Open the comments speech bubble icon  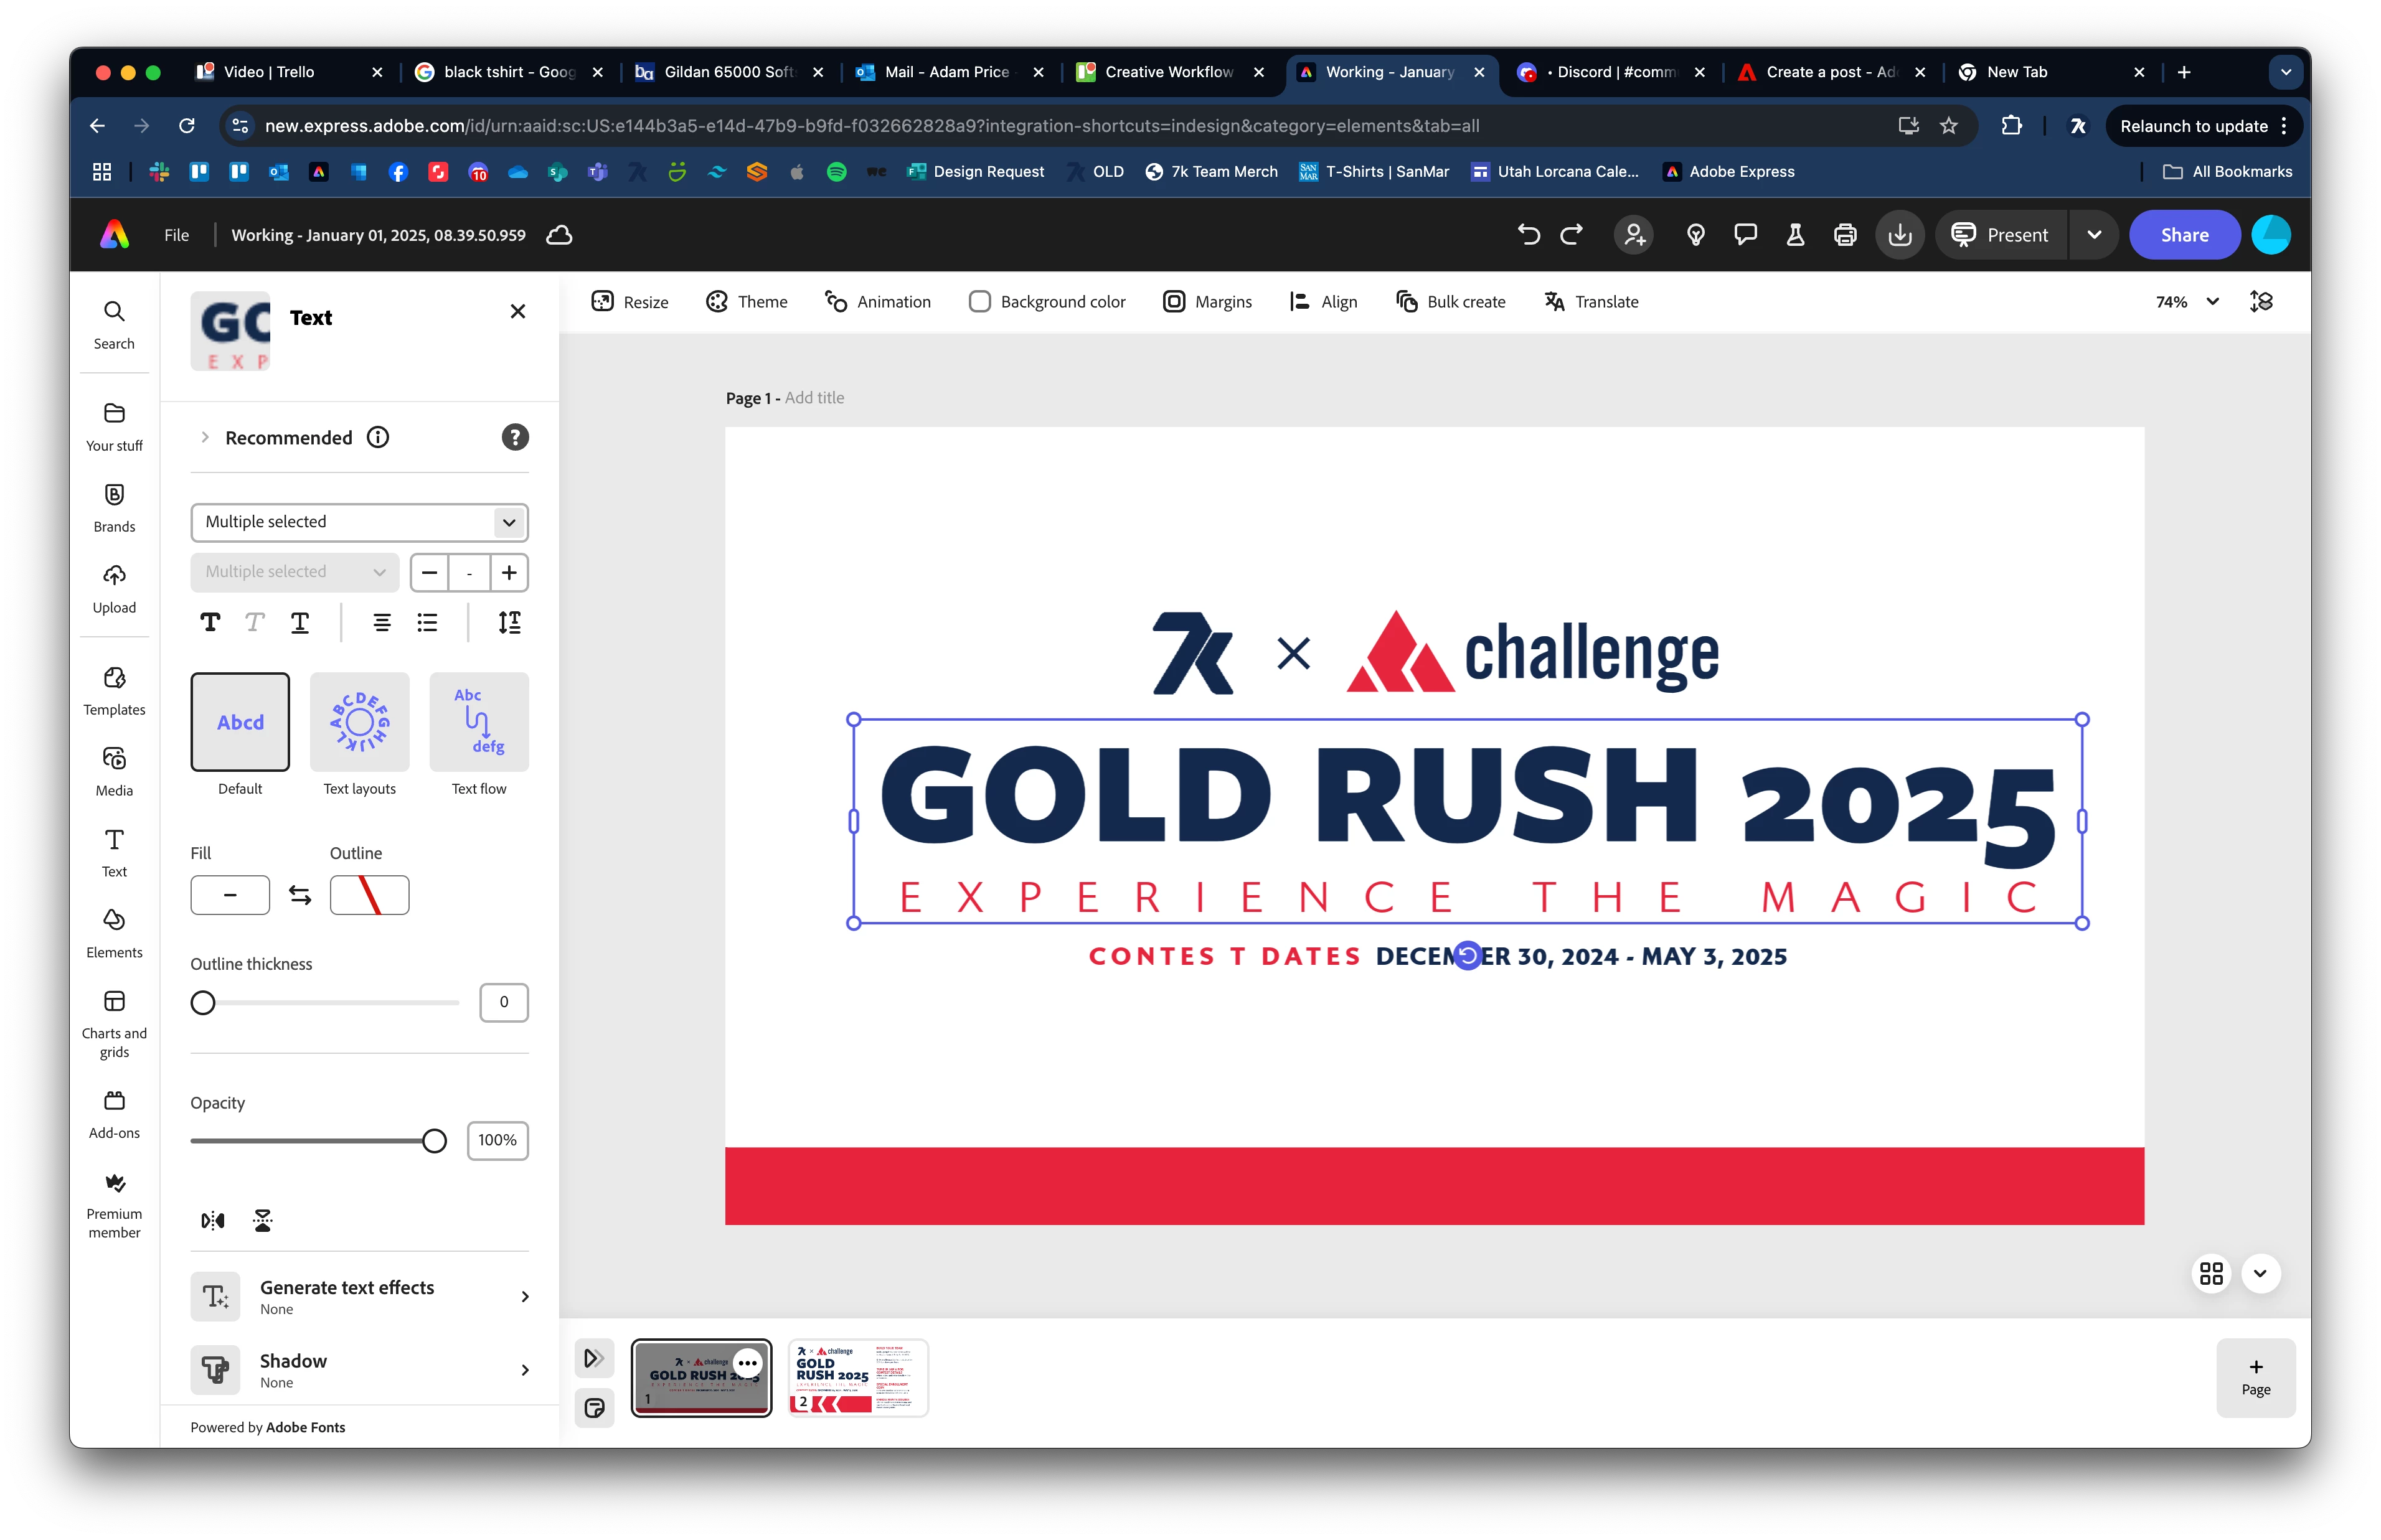pyautogui.click(x=1745, y=235)
